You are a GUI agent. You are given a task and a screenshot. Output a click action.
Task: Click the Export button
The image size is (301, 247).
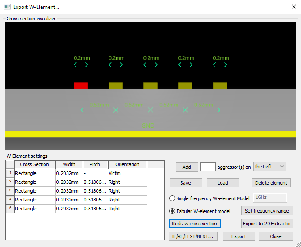[239, 236]
